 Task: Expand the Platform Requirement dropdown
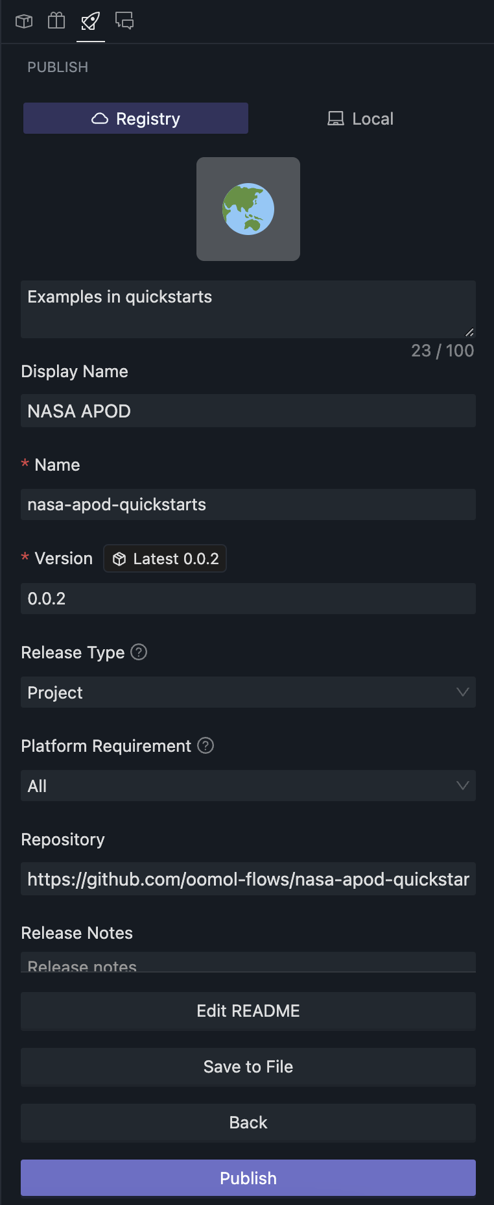248,786
